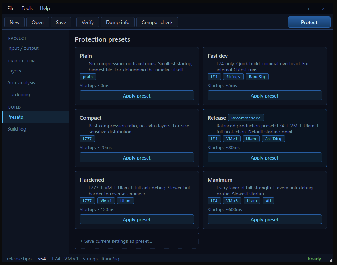The width and height of the screenshot is (337, 265).
Task: Click Save current settings as preset
Action: pyautogui.click(x=137, y=241)
